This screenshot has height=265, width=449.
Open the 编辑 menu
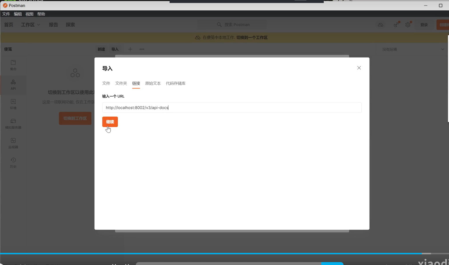tap(18, 14)
